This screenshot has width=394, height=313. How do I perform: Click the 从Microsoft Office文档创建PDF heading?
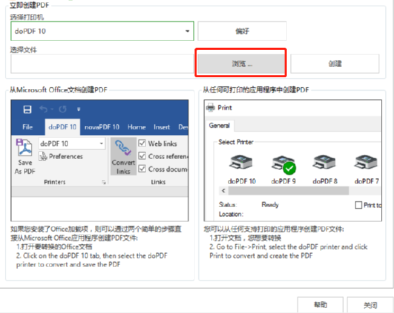pos(58,89)
